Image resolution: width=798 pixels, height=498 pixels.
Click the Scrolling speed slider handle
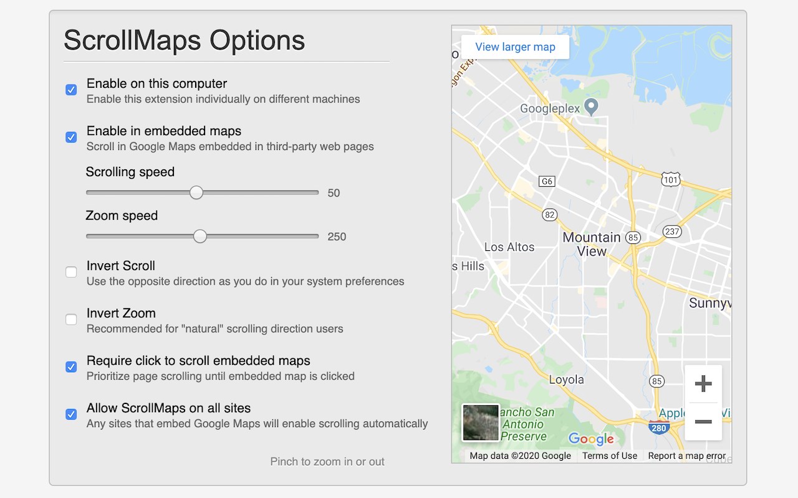click(x=196, y=193)
